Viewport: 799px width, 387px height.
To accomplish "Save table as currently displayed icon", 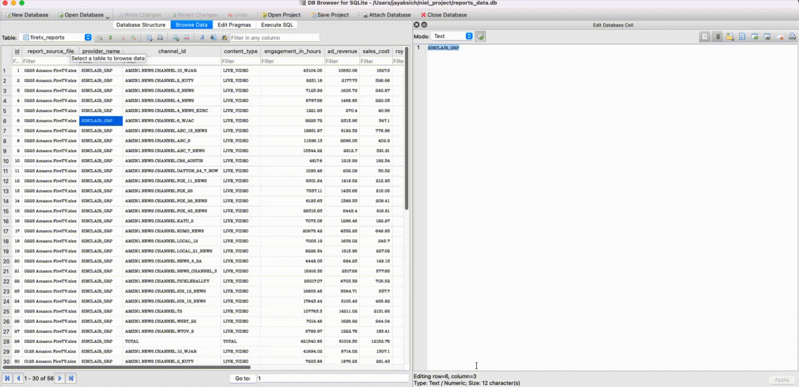I will [x=149, y=38].
